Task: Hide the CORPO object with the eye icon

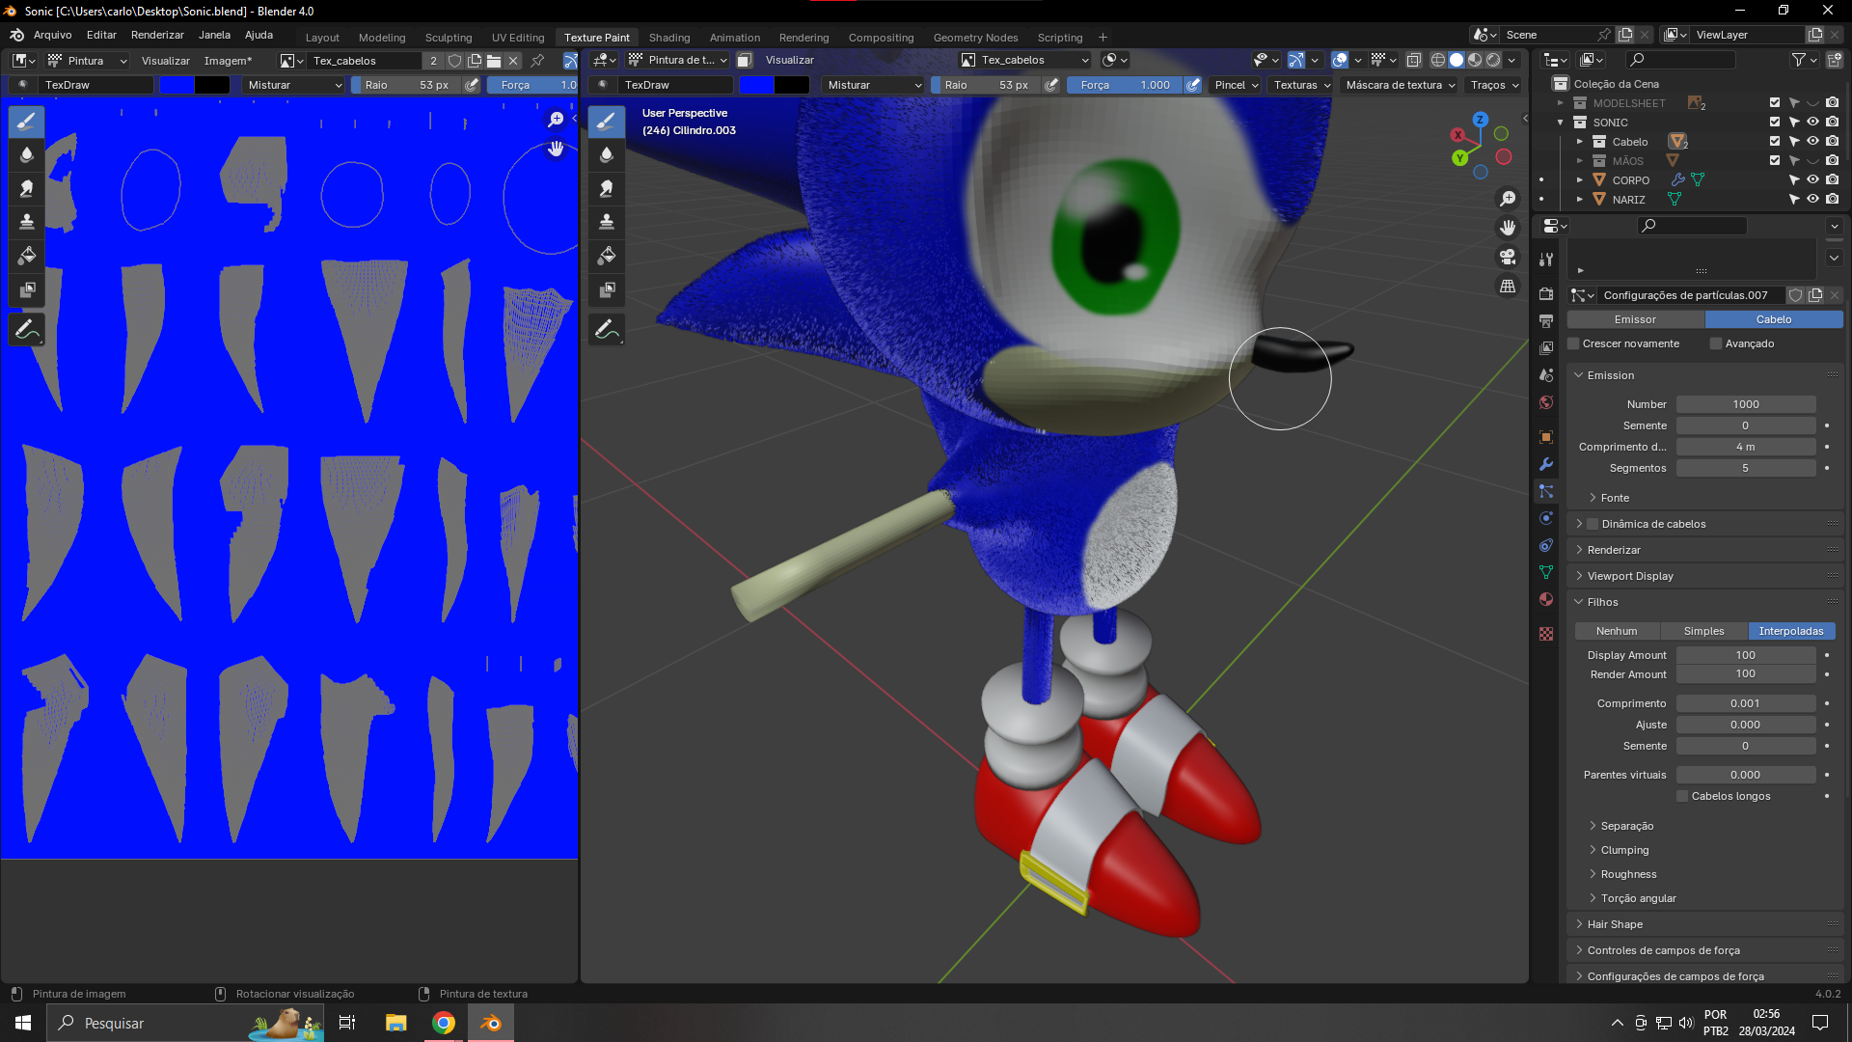Action: tap(1812, 180)
